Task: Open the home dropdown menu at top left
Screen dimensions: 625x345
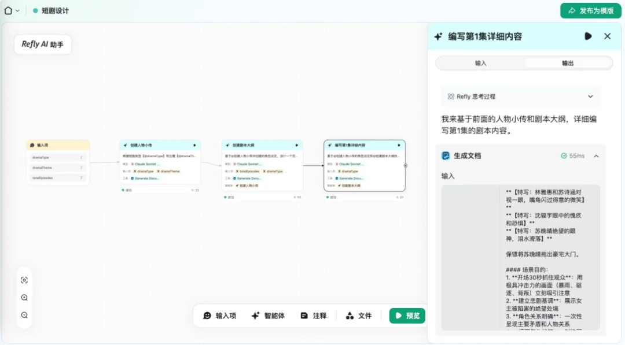Action: (x=12, y=10)
